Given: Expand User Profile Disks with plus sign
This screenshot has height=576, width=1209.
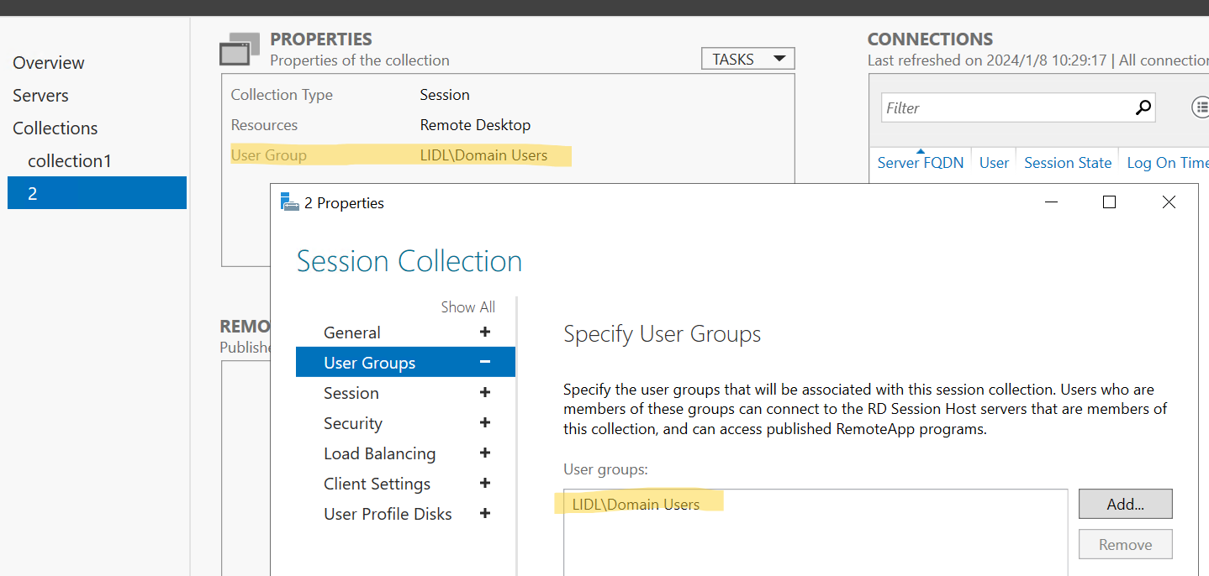Looking at the screenshot, I should (x=485, y=514).
